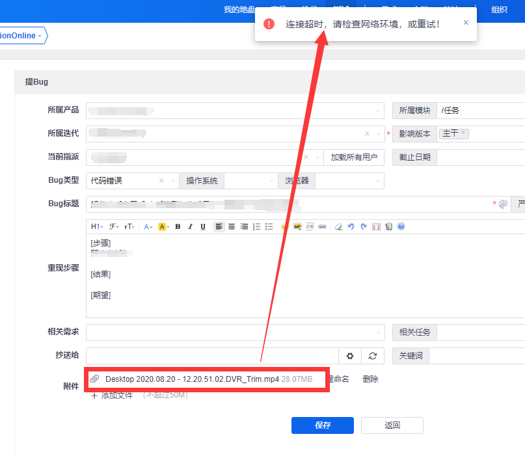Apply italic formatting in the editor
The width and height of the screenshot is (525, 458).
pos(190,226)
